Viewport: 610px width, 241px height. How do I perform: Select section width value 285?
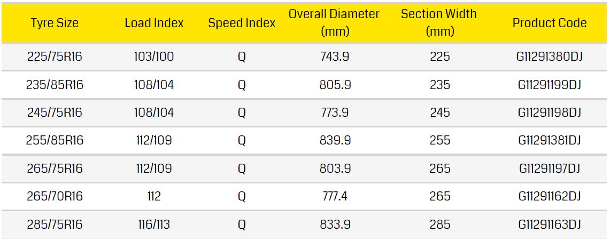[439, 225]
